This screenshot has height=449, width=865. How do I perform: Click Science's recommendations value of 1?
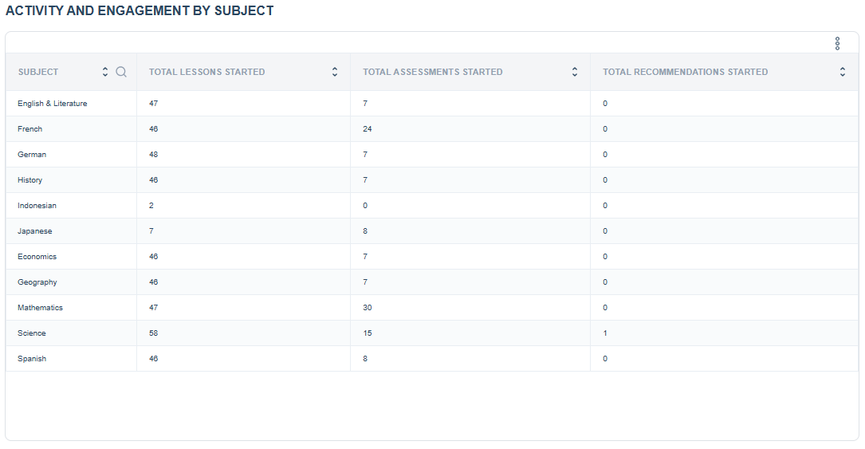605,333
